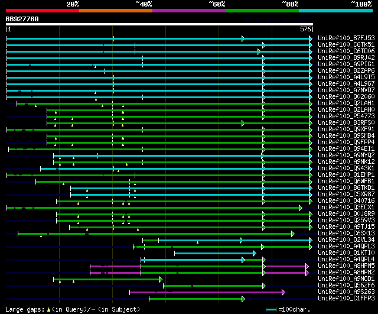Screen dimensions: 378x314
Task: Select the UniRef100_A9NYQ2 label
Action: coord(346,156)
